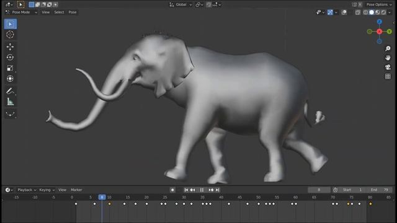Click the Start frame field
Screen dimensions: 397x223
(x=353, y=190)
